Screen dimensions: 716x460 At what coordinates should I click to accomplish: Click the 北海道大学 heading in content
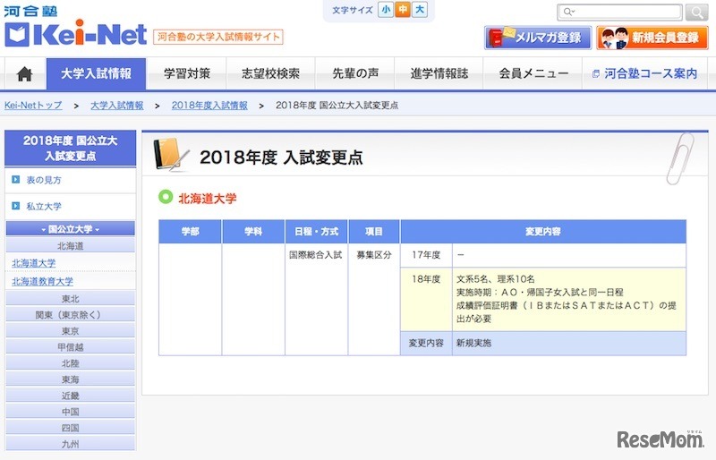tap(208, 199)
